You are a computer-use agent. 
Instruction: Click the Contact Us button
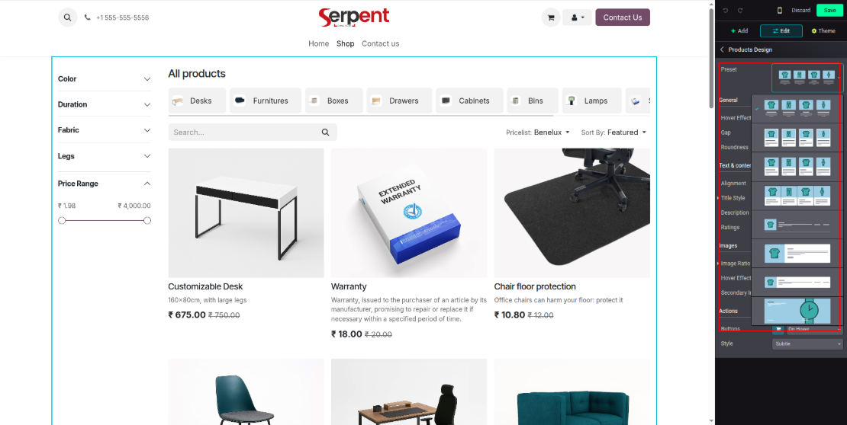tap(623, 18)
